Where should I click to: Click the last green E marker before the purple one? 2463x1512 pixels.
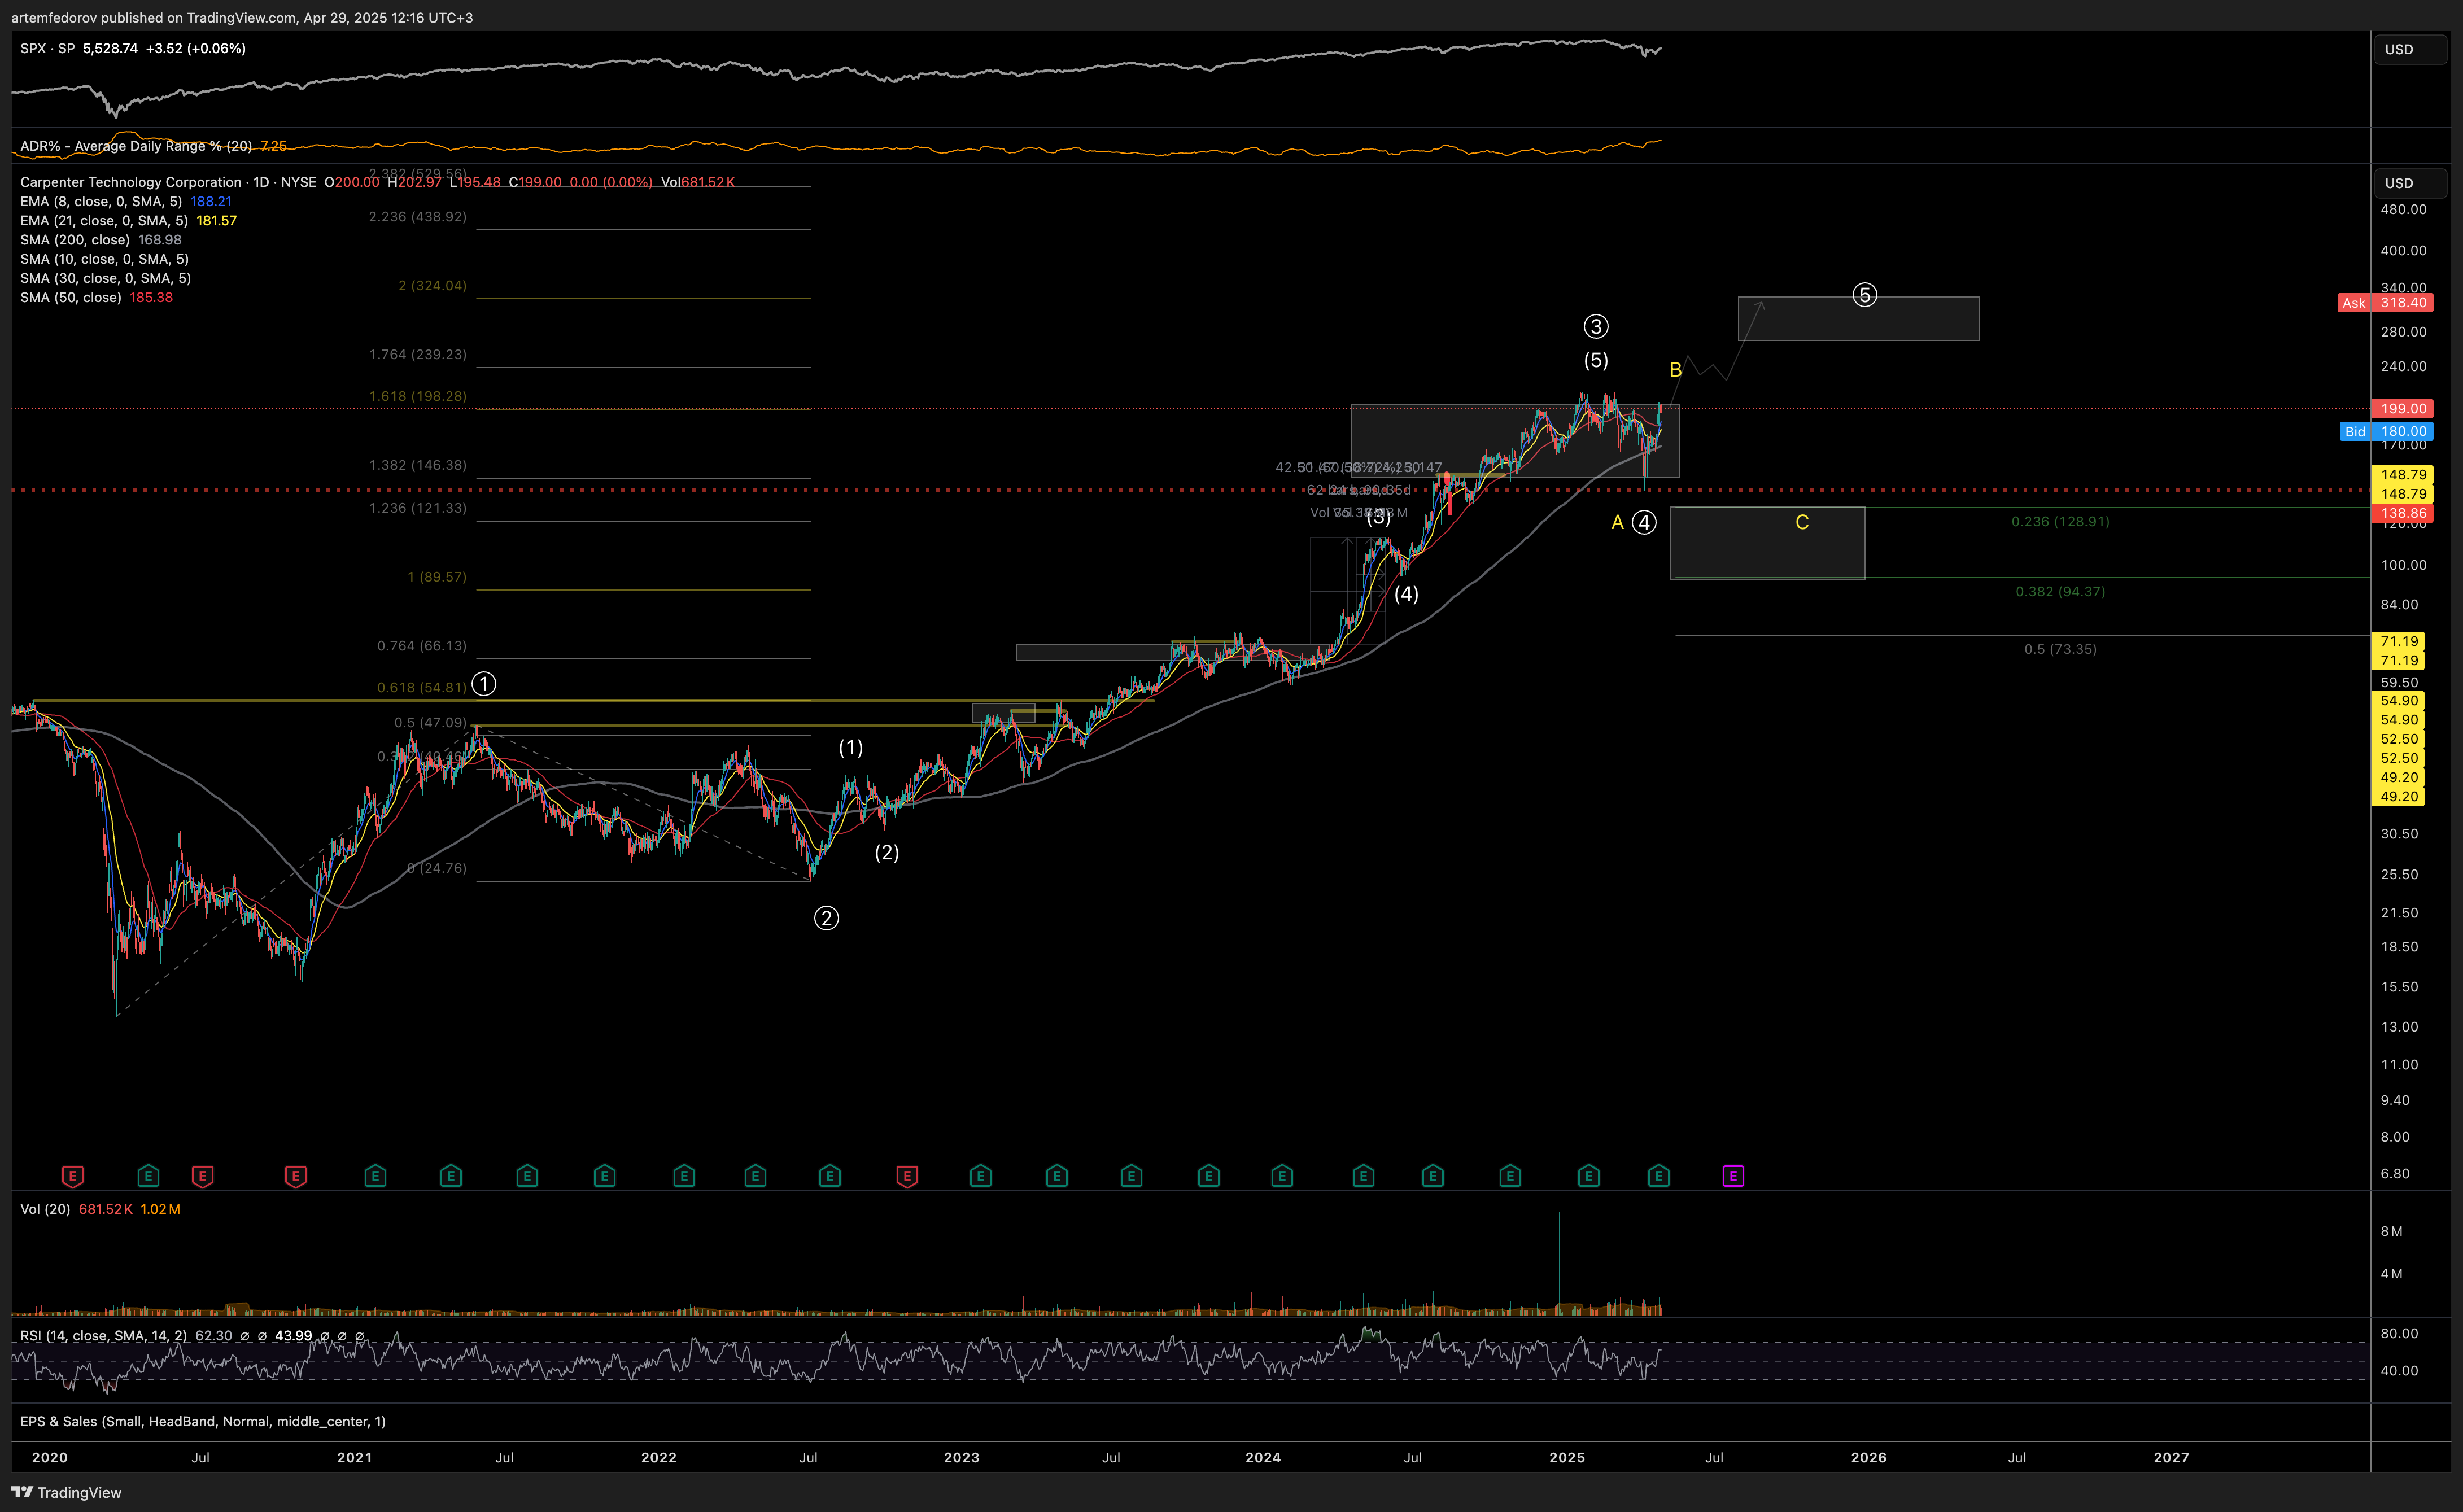[1658, 1176]
